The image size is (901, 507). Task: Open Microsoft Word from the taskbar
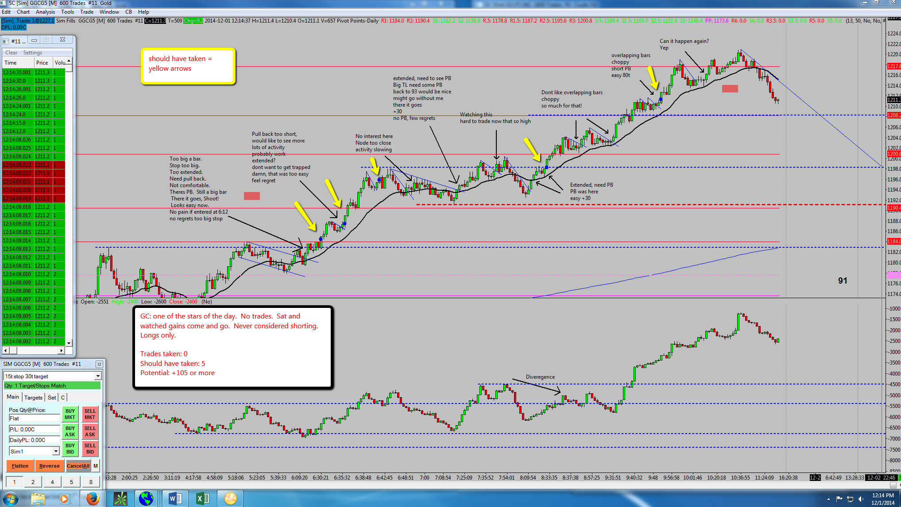pyautogui.click(x=175, y=499)
